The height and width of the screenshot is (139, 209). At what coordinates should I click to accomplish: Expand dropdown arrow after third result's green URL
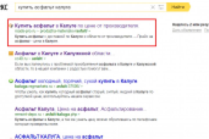pos(82,86)
